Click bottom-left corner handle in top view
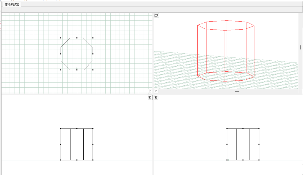 pyautogui.click(x=61, y=70)
